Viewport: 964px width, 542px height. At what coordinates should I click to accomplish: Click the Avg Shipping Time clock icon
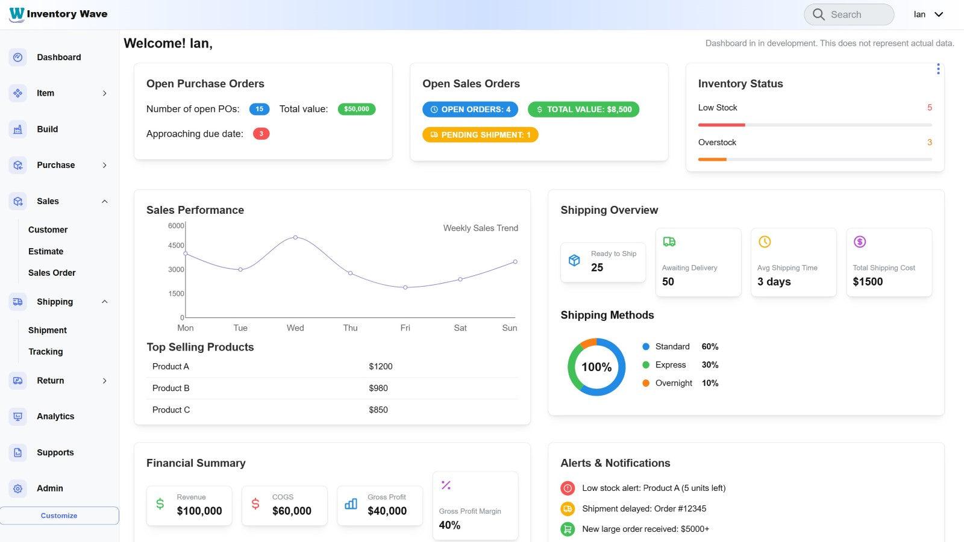(764, 241)
